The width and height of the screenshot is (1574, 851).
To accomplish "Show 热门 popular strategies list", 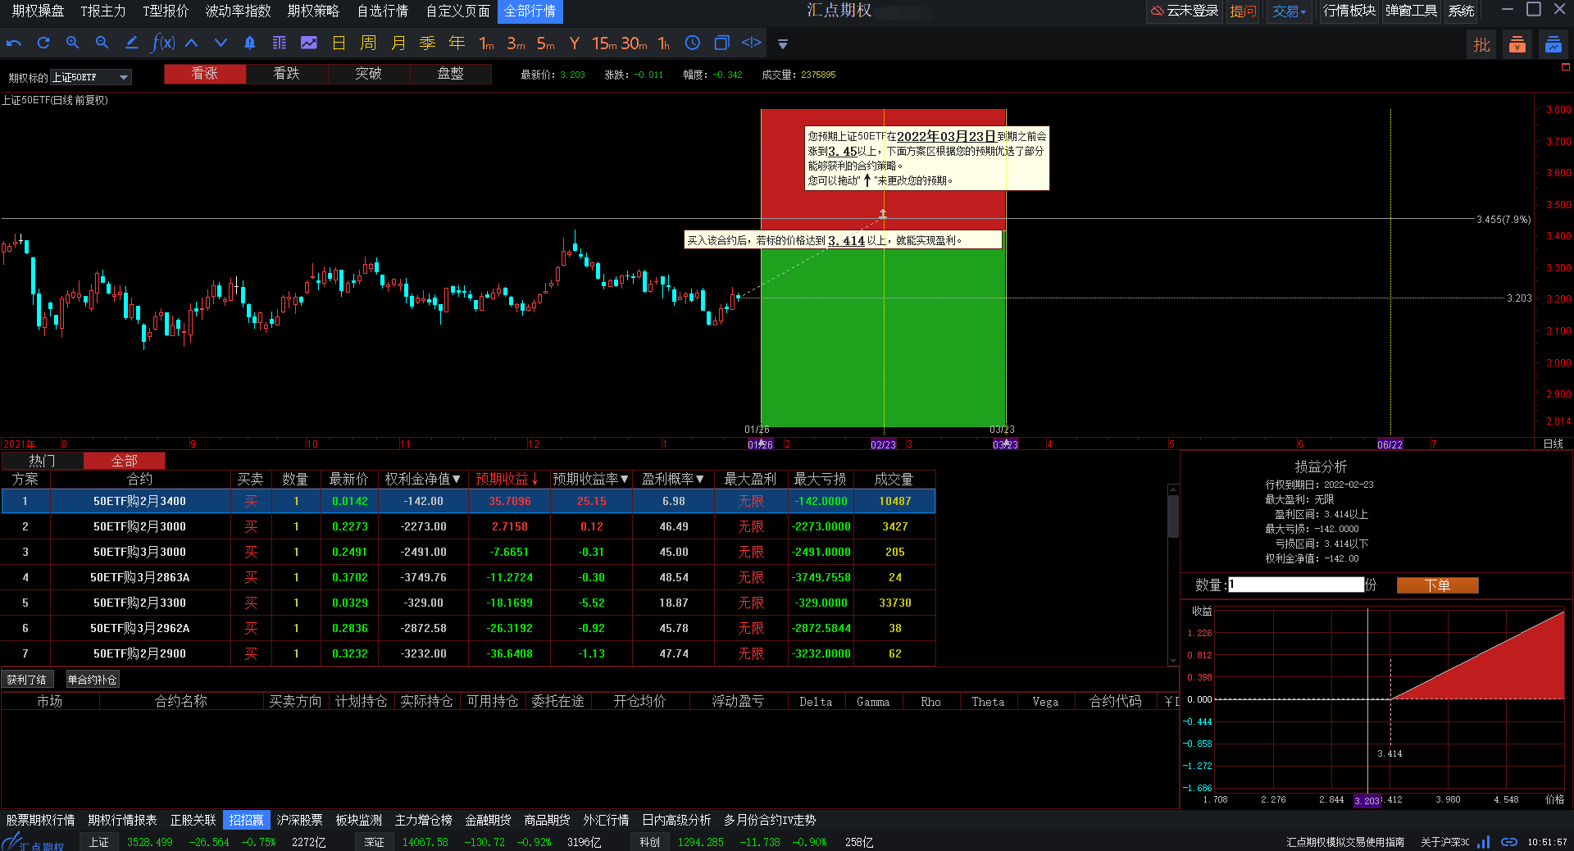I will 42,461.
